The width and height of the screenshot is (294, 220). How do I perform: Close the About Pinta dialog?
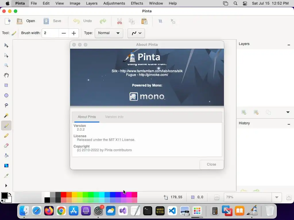tap(212, 164)
